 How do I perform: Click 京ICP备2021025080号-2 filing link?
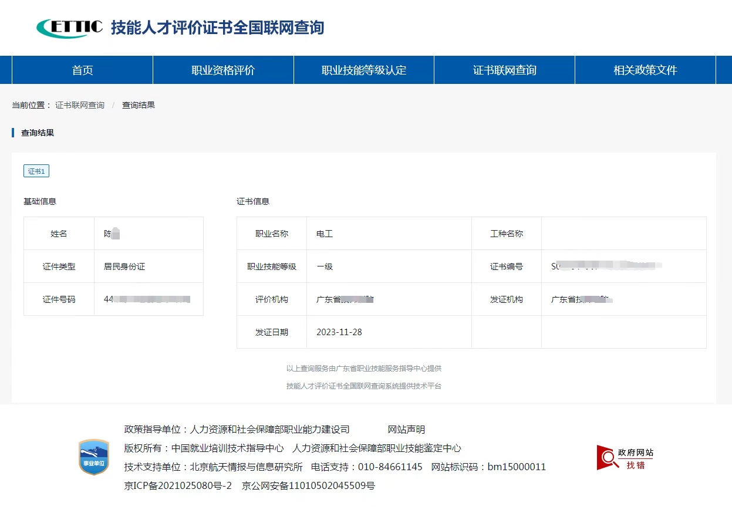[x=178, y=485]
